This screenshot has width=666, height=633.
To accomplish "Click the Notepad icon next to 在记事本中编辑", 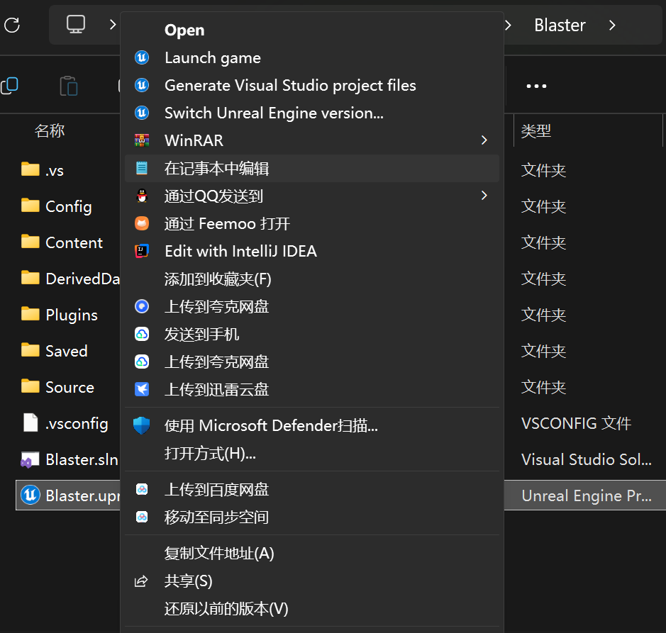I will pos(142,168).
